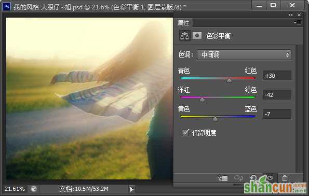
Task: Open the 色调 中间调 dropdown
Action: (244, 55)
